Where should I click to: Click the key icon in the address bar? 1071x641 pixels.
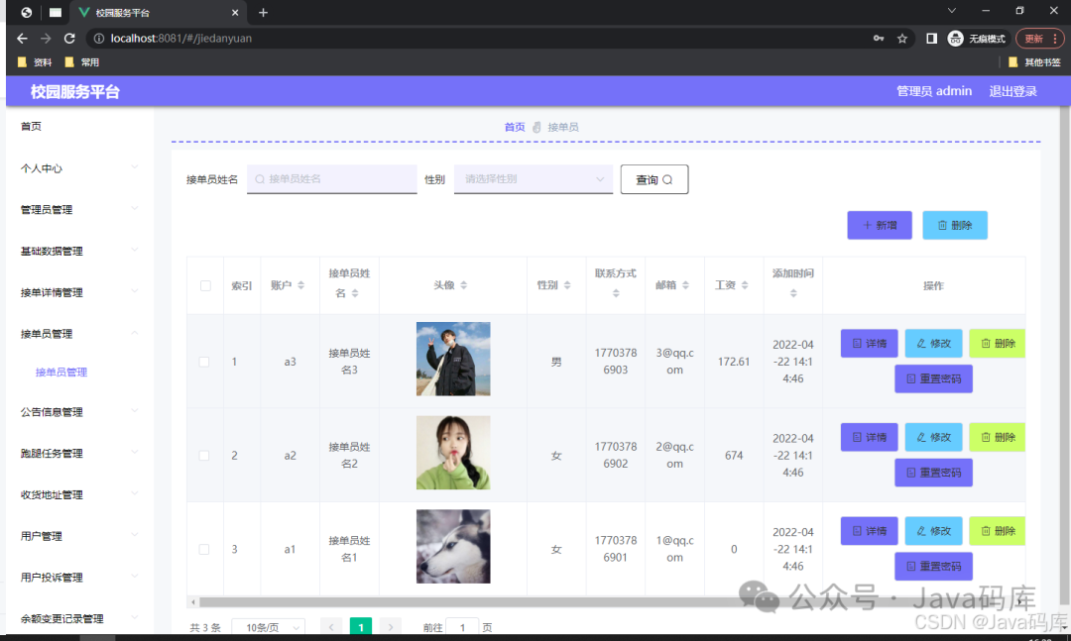(x=879, y=38)
